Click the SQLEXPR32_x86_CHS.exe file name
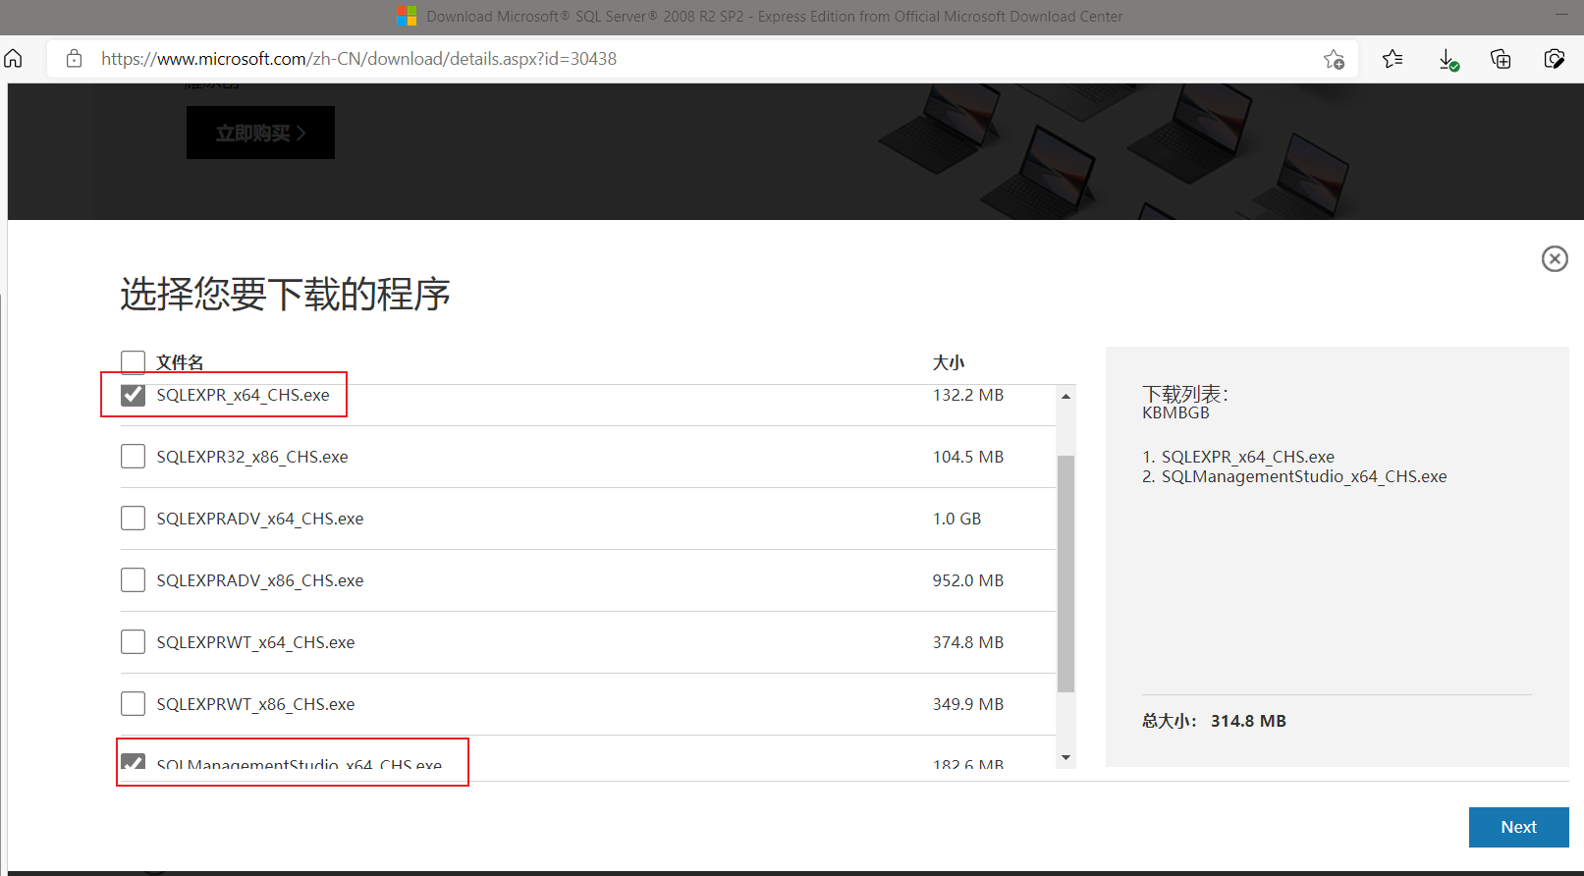Screen dimensions: 1584x876 [x=252, y=457]
